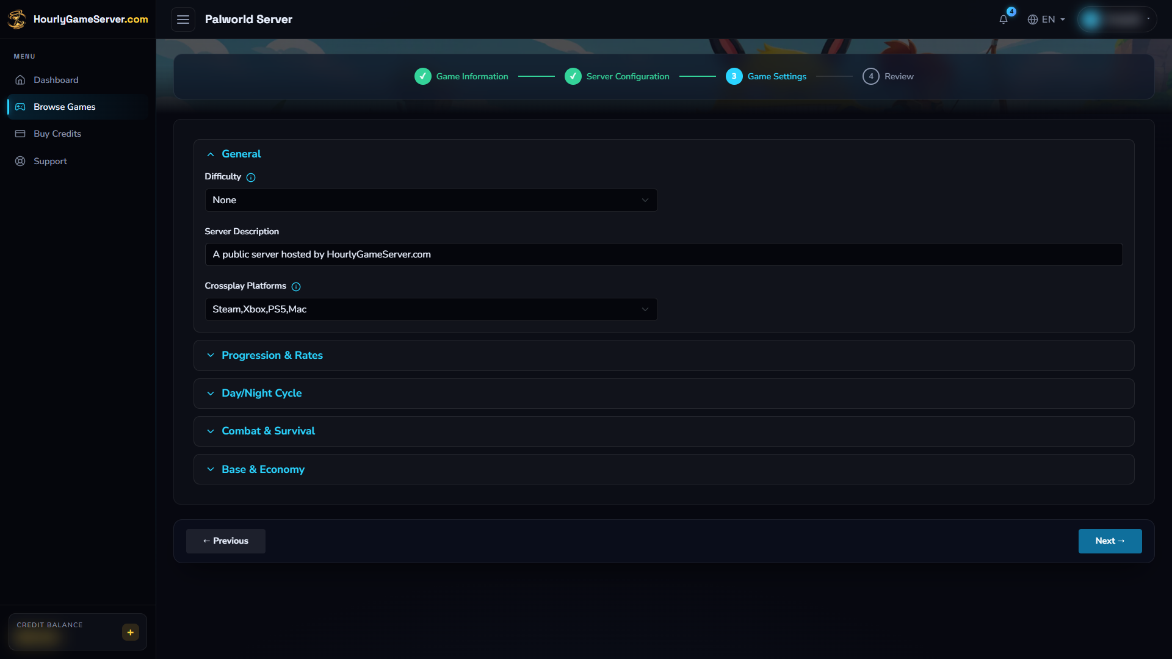Show Crossplay Platforms info icon
The image size is (1172, 659).
coord(296,286)
